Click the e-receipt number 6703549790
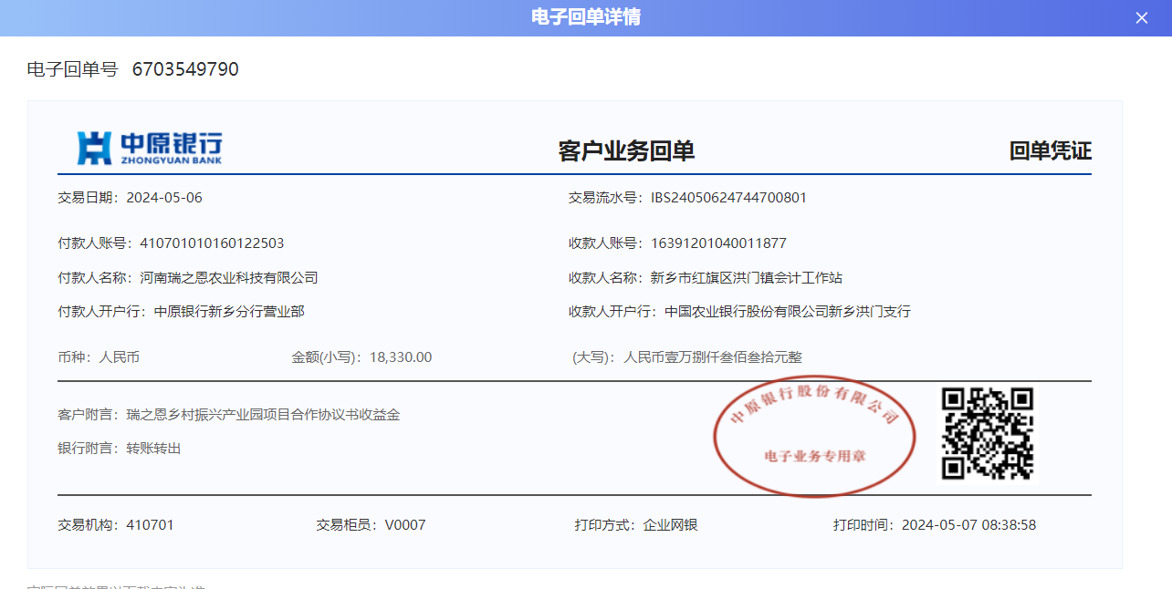Image resolution: width=1172 pixels, height=589 pixels. tap(185, 69)
